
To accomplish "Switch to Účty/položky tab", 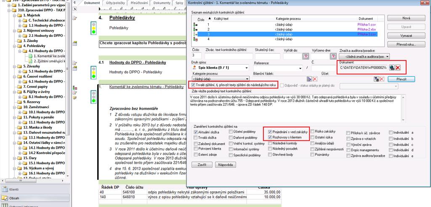I will pos(115,3).
